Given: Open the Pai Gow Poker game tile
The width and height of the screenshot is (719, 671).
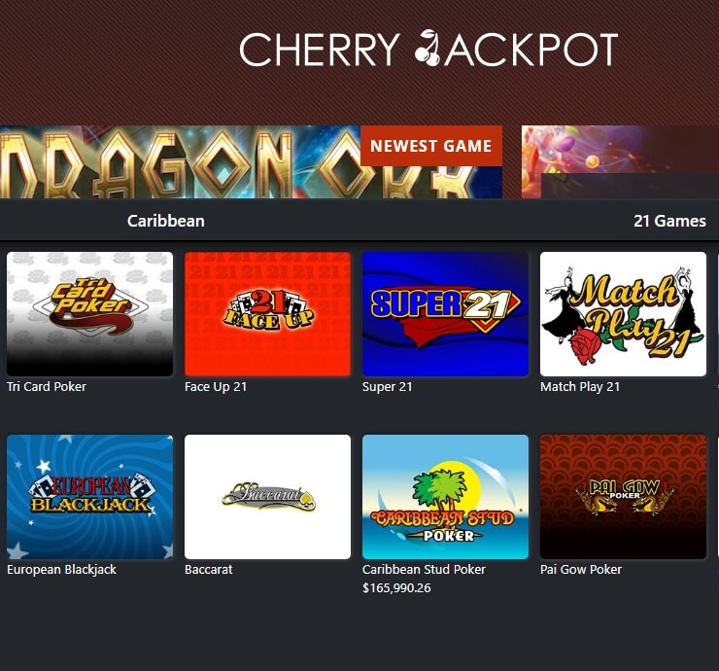Looking at the screenshot, I should tap(623, 497).
